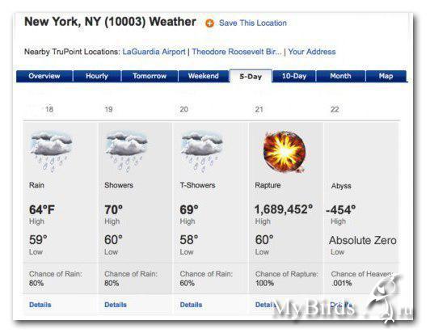
Task: Switch to the 10-Day tab
Action: [x=294, y=76]
